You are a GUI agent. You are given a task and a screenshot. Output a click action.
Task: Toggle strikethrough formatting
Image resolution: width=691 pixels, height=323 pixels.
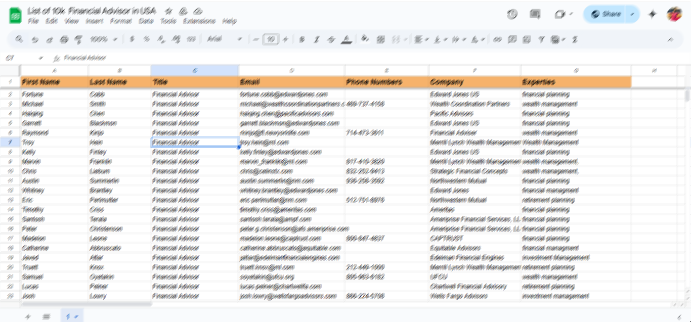click(331, 39)
